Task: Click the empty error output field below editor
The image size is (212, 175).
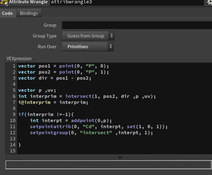Action: coord(108,165)
